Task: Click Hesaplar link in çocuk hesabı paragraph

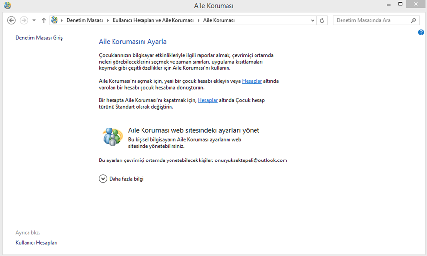Action: [x=252, y=81]
